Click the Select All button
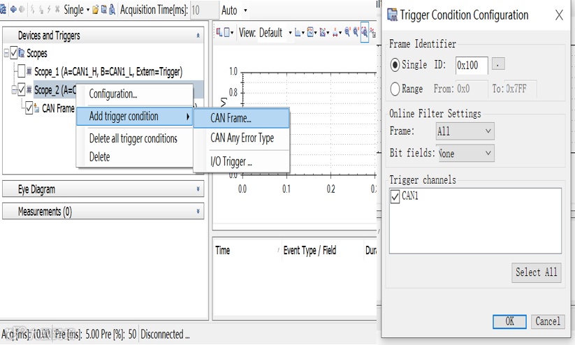 [x=536, y=272]
